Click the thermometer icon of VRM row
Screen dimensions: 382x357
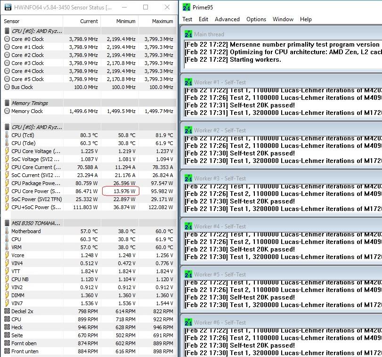[7, 247]
